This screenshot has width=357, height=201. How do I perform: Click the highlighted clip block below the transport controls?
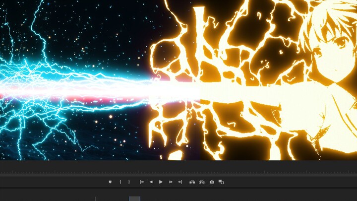point(135,199)
